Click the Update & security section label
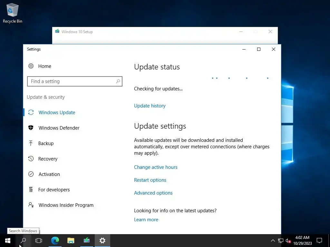The width and height of the screenshot is (330, 247). (46, 97)
